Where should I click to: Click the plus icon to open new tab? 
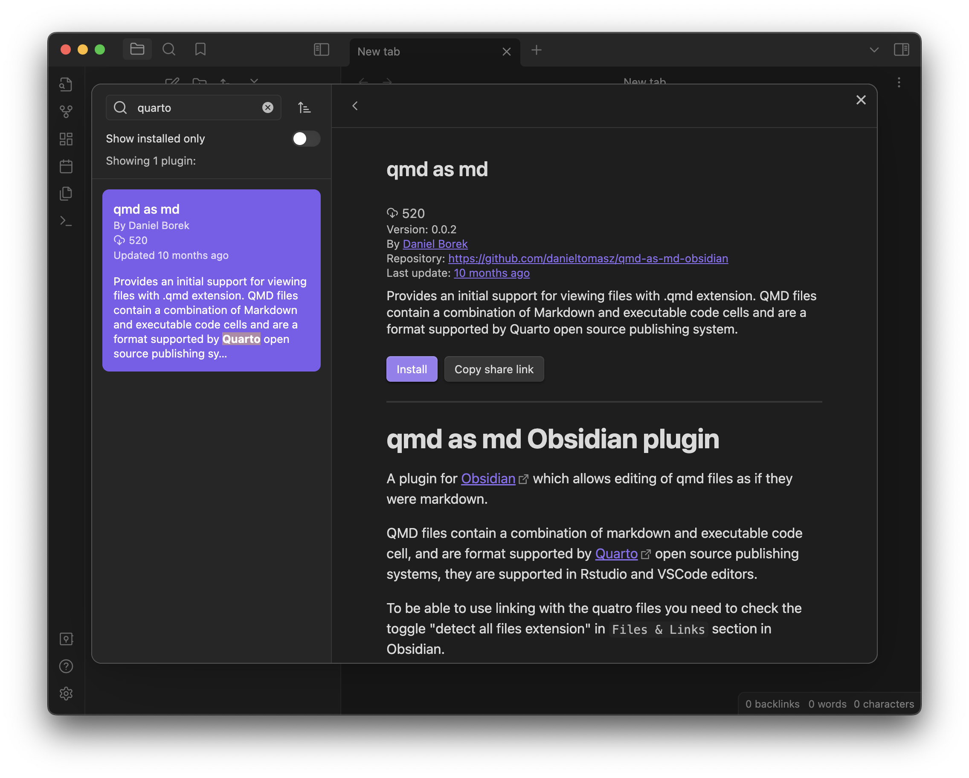(537, 50)
